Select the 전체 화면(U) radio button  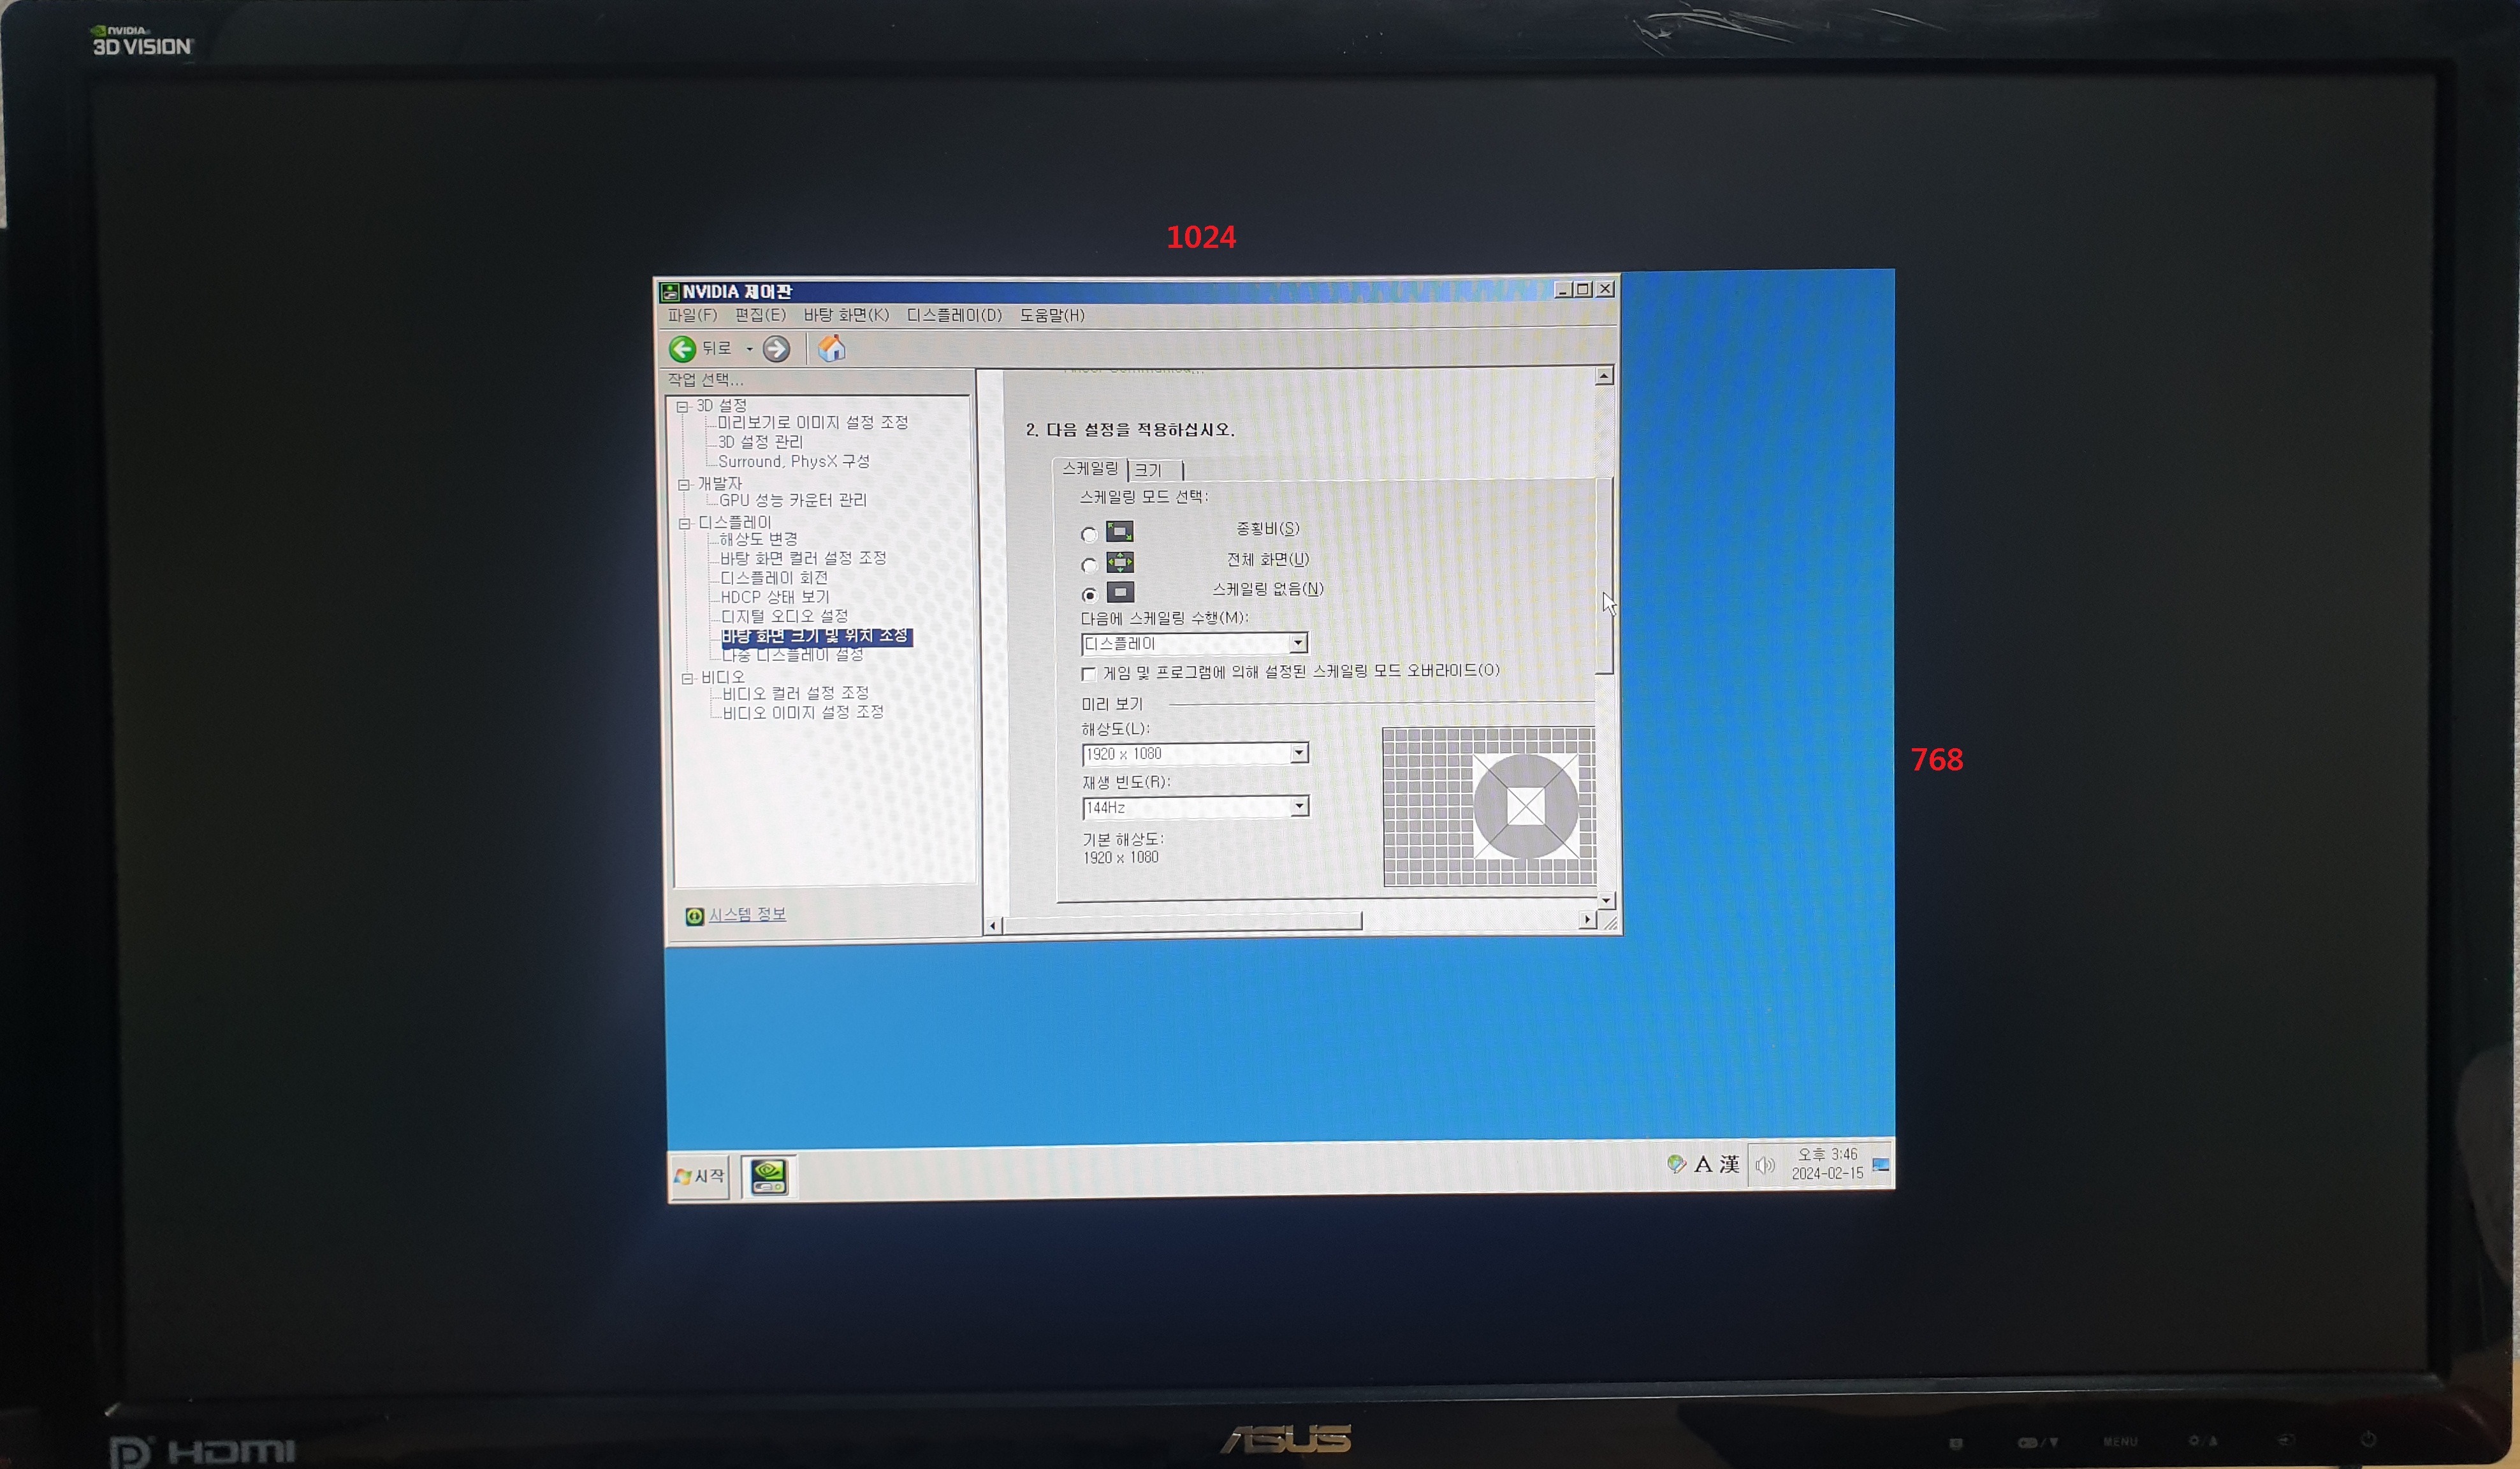click(x=1089, y=566)
